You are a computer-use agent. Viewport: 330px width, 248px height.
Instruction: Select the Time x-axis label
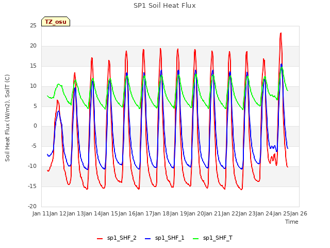[292, 222]
